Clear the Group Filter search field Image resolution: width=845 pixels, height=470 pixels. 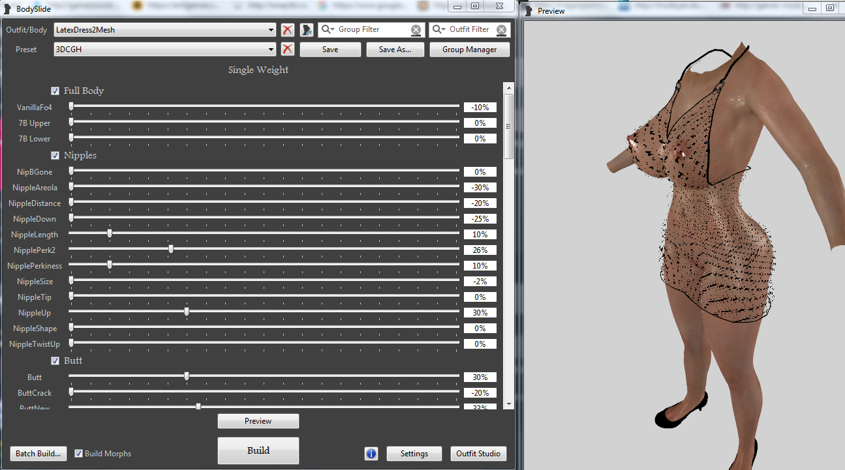pyautogui.click(x=416, y=30)
